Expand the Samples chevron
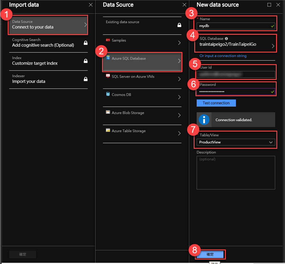This screenshot has width=285, height=264. pyautogui.click(x=179, y=43)
